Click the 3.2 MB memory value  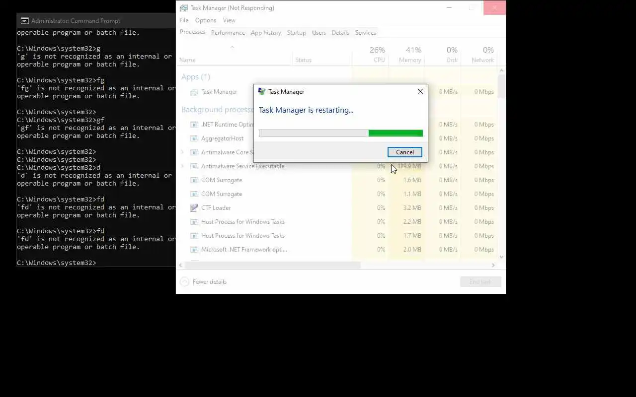412,208
